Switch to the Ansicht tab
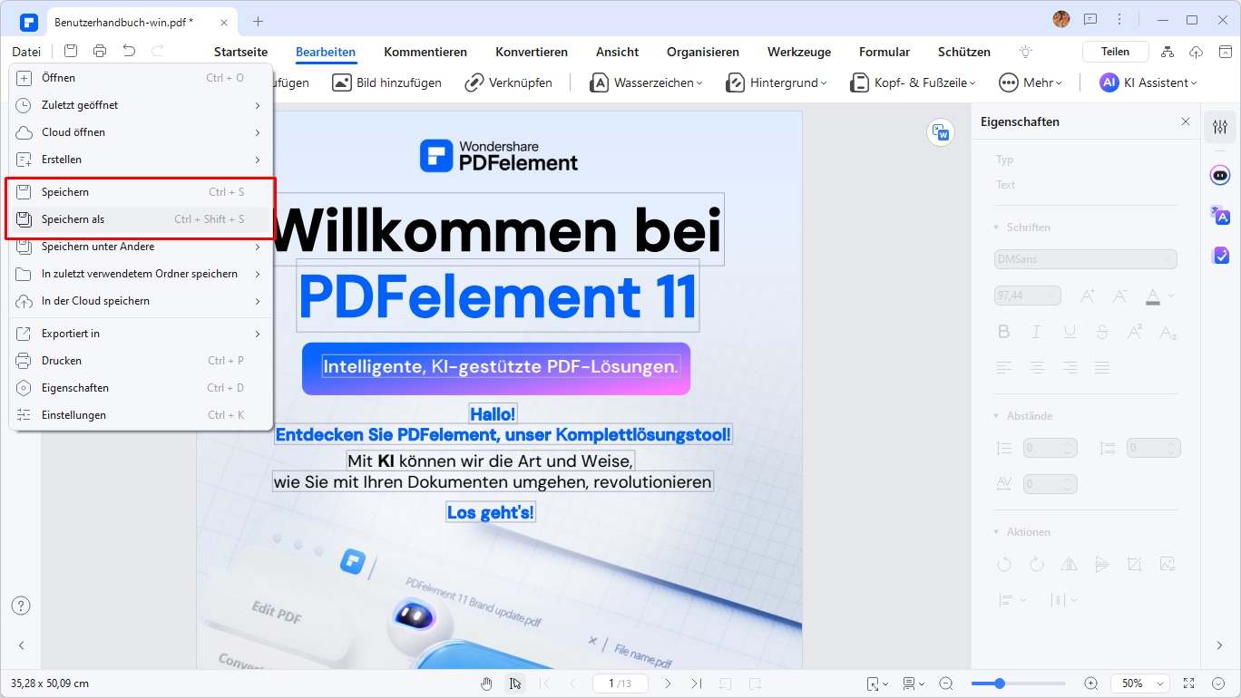 pyautogui.click(x=617, y=52)
